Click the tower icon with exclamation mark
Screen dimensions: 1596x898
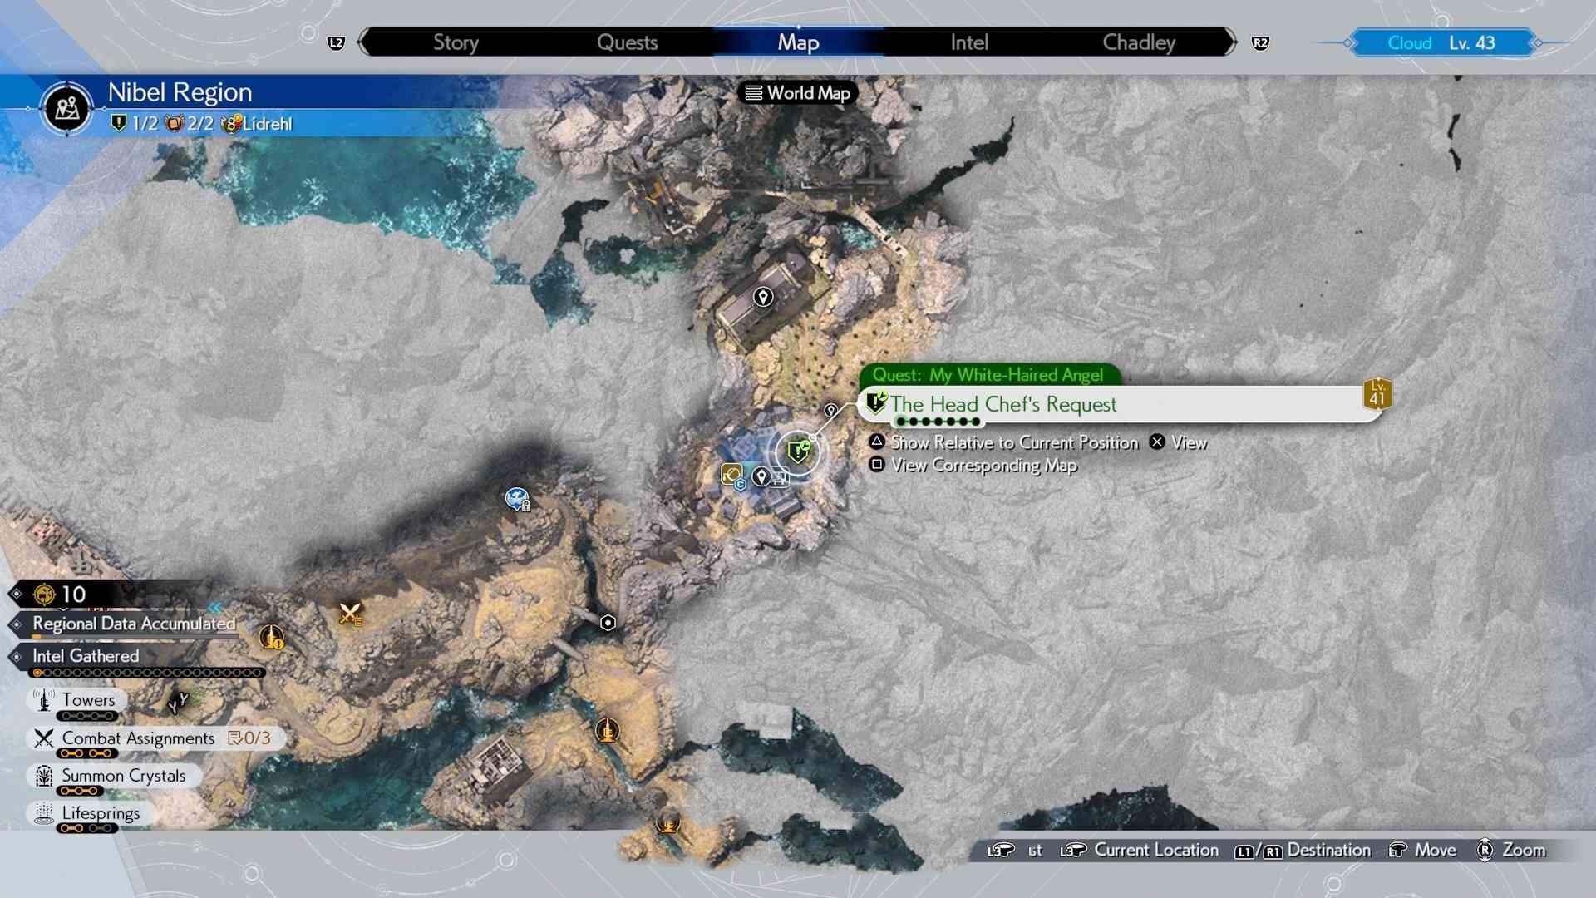pos(271,638)
